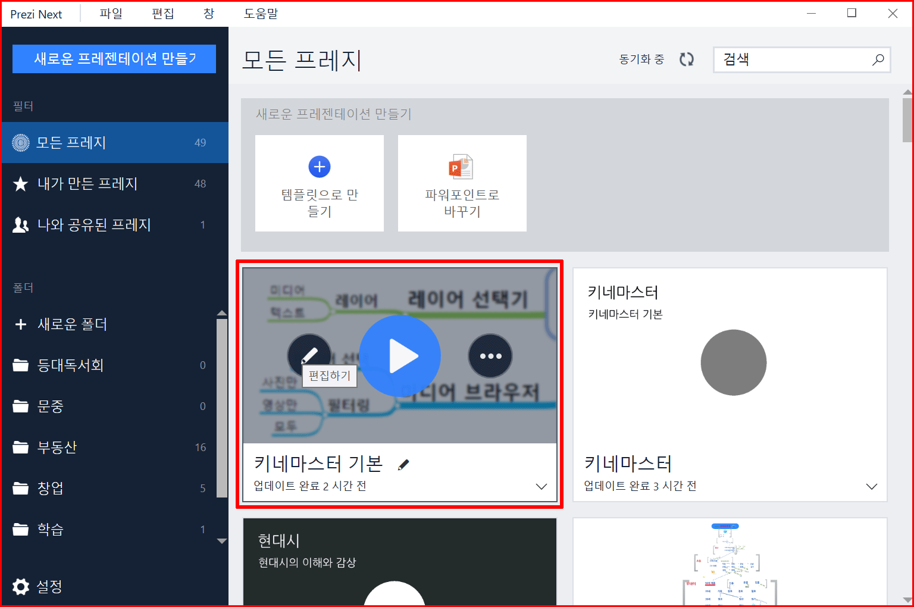Open the 도움말 menu
Screen dimensions: 914x607
click(x=261, y=14)
